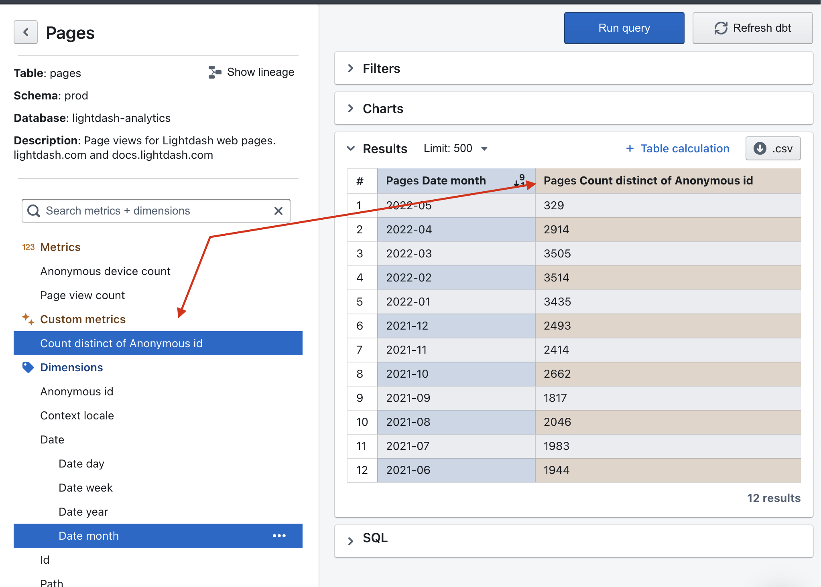Click the magnifier icon in the search box
Screen dimensions: 821x587
[x=34, y=211]
